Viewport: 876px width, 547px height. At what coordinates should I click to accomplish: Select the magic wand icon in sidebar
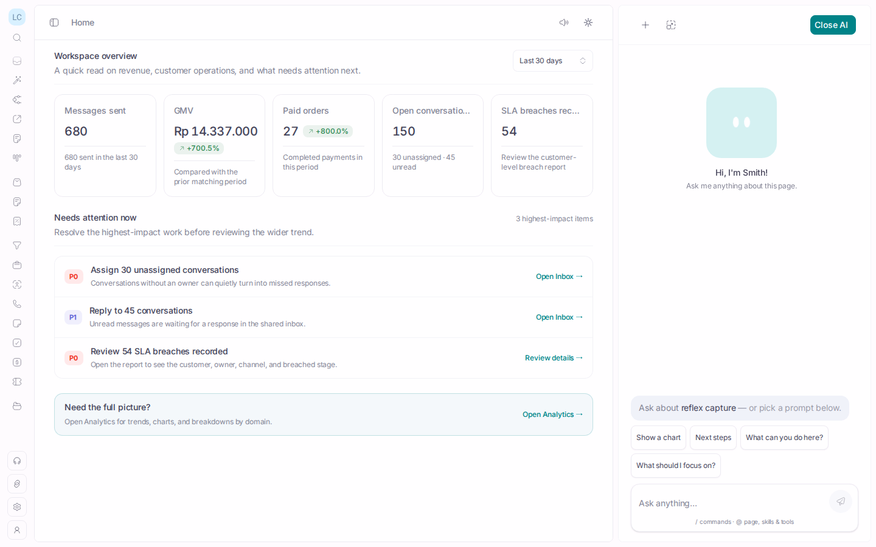pyautogui.click(x=17, y=80)
